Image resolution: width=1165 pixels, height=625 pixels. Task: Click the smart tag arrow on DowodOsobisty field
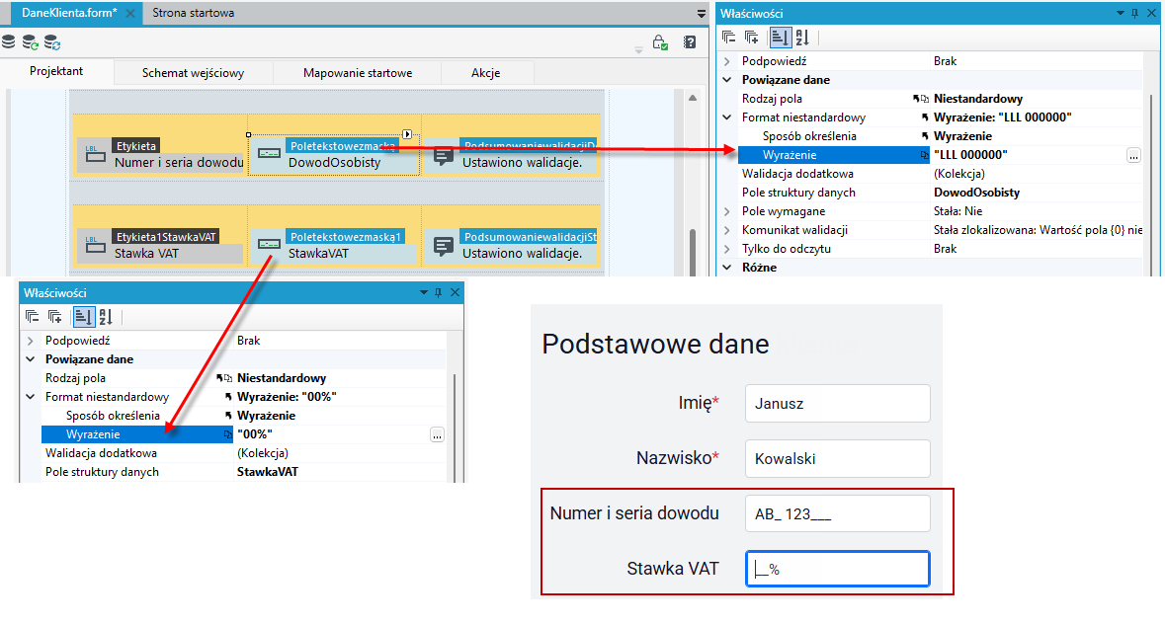coord(407,134)
